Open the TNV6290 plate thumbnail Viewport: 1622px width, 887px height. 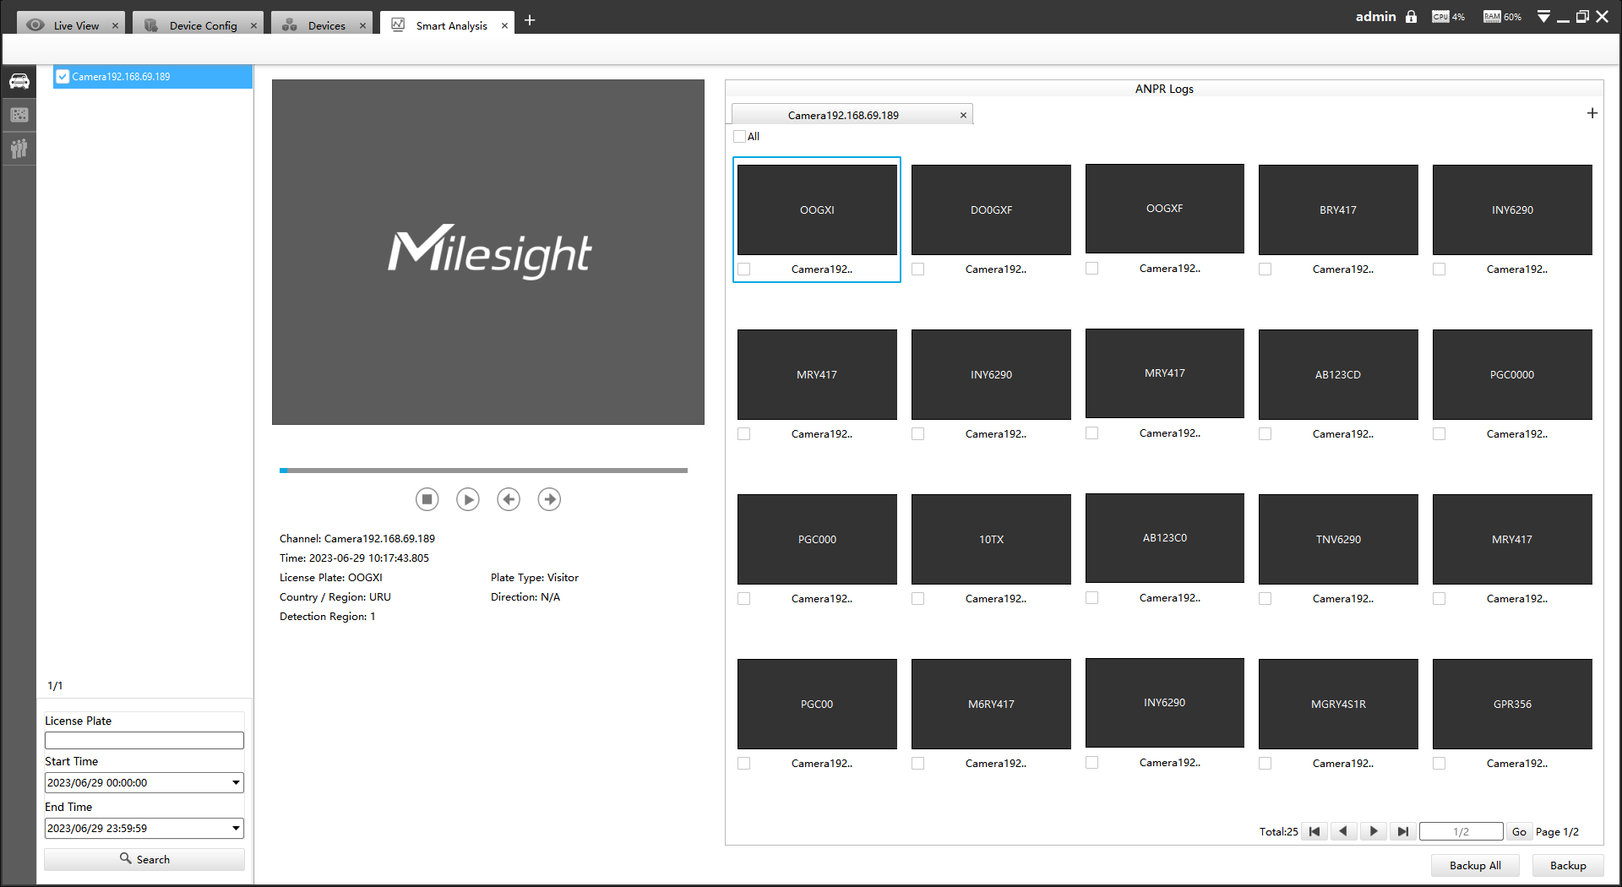click(x=1338, y=539)
